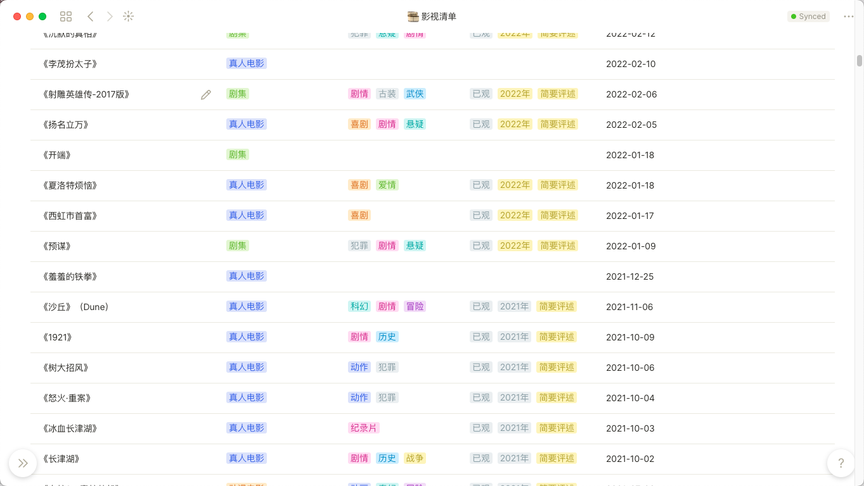The width and height of the screenshot is (864, 486).
Task: Select the 剧集 tag on 《开端》 row
Action: click(238, 154)
